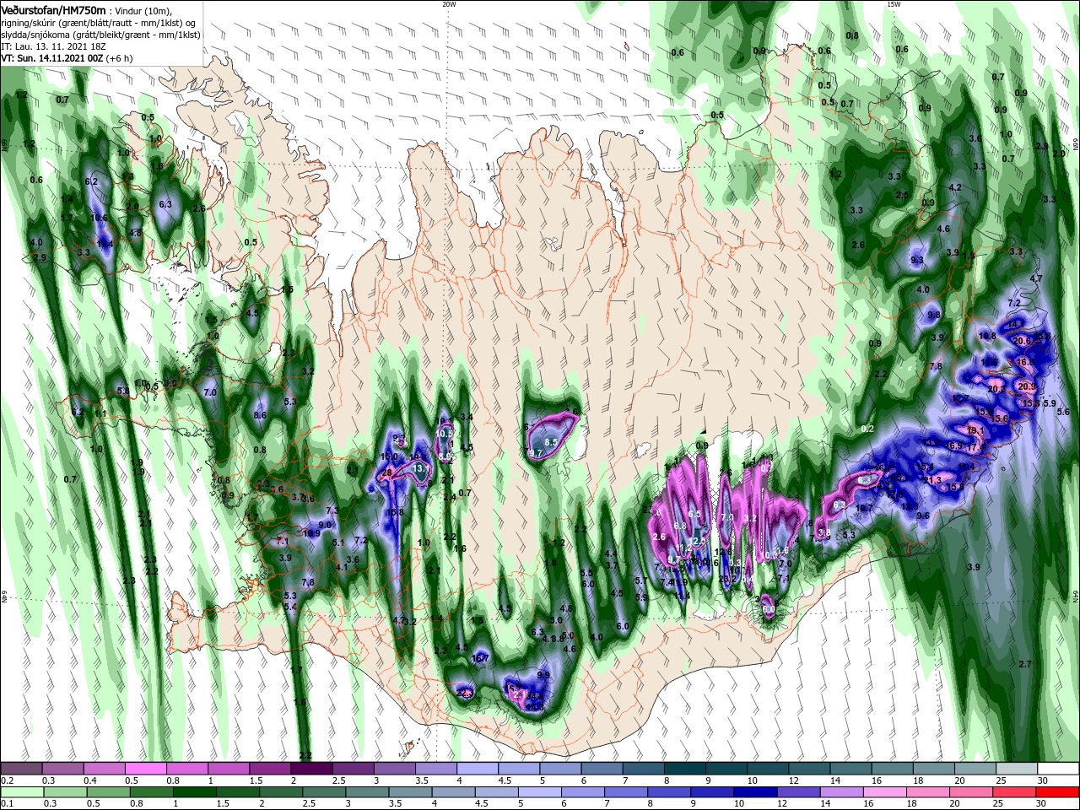Click the 8.6 precipitation value on the map
1080x810 pixels.
(x=260, y=415)
